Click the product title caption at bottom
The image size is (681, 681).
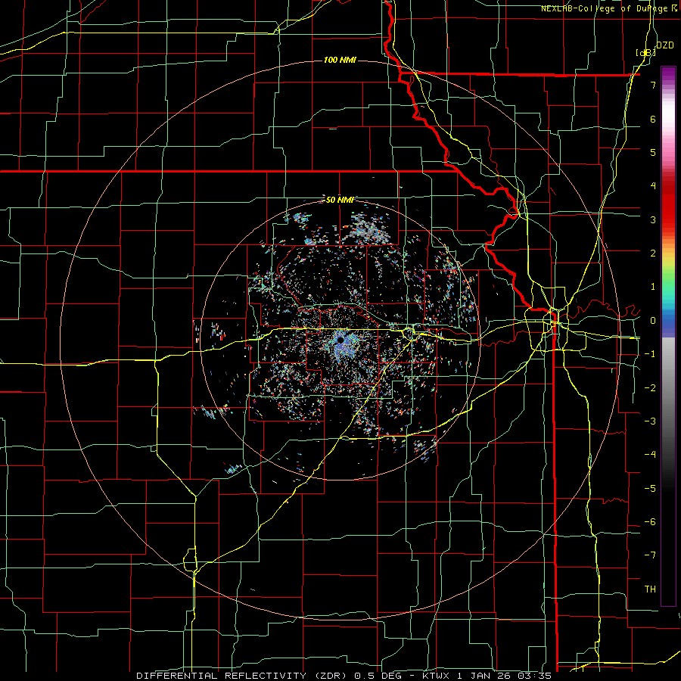click(x=344, y=676)
